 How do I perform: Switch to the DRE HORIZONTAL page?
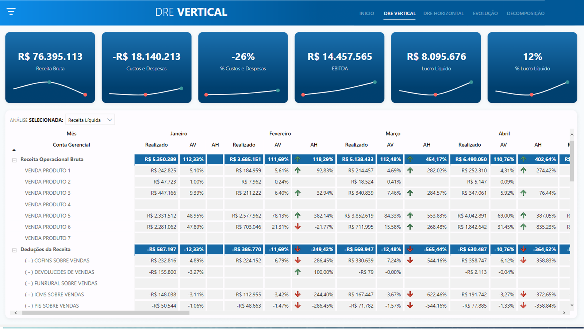[443, 13]
